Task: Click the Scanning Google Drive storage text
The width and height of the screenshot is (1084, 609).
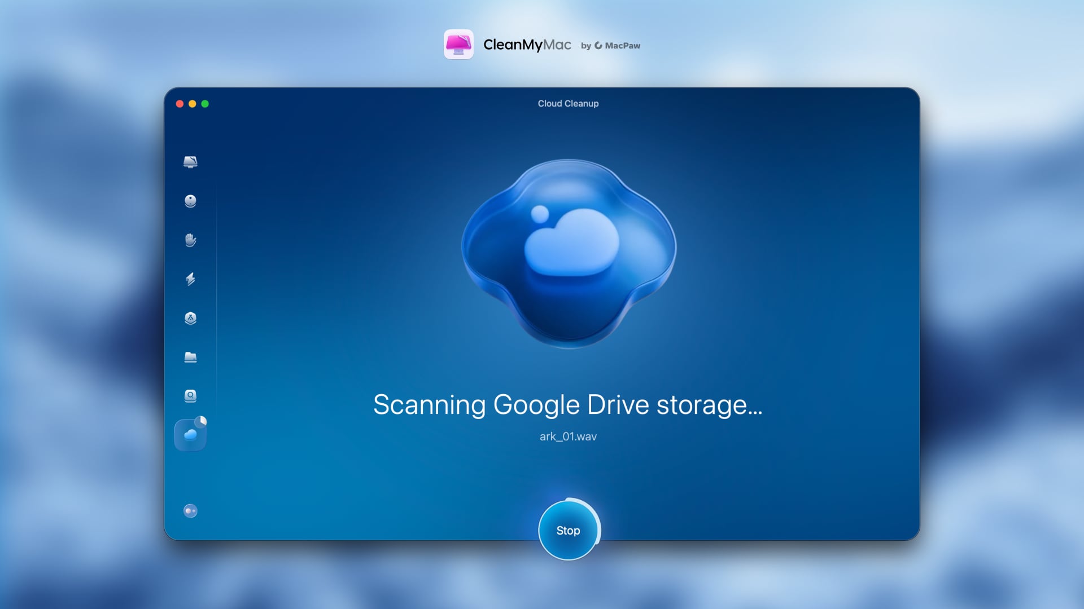Action: click(x=568, y=405)
